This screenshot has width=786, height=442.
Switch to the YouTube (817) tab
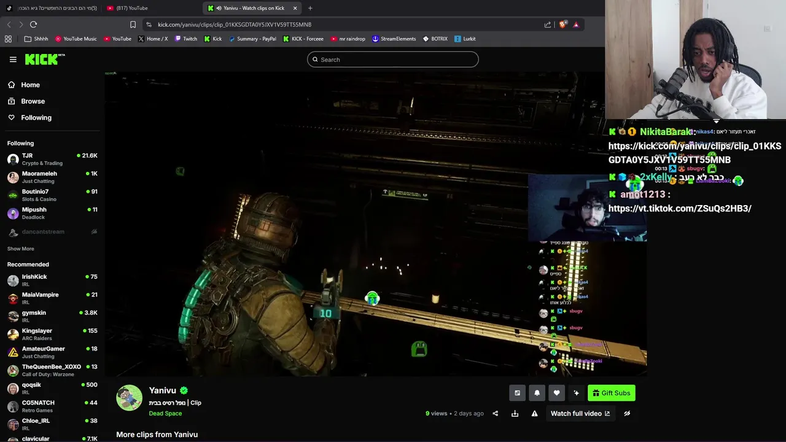coord(150,8)
